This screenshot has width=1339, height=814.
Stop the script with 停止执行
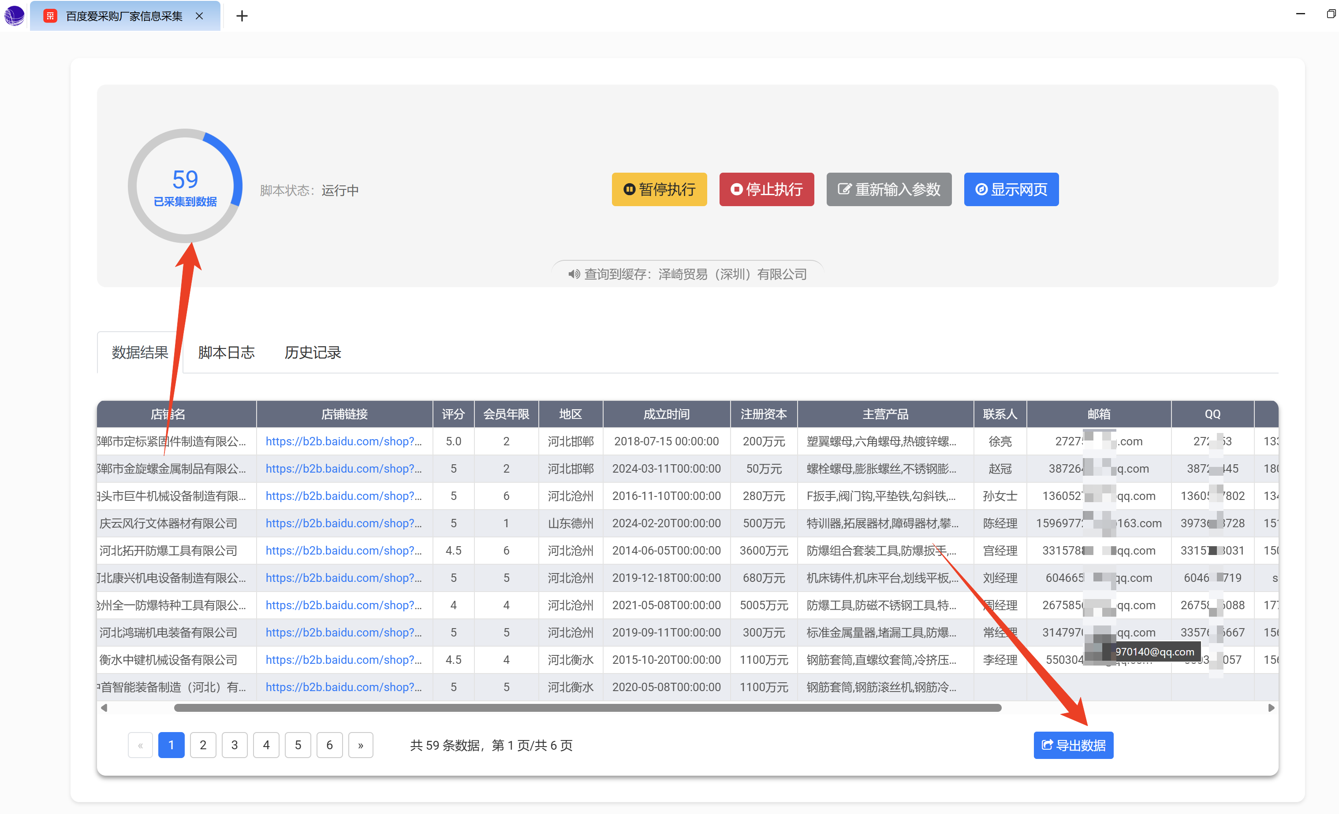tap(766, 189)
